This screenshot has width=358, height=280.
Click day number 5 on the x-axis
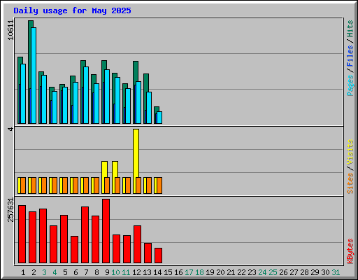[x=65, y=272]
